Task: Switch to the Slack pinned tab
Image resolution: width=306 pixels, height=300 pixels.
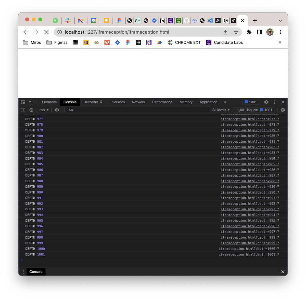Action: [68, 21]
